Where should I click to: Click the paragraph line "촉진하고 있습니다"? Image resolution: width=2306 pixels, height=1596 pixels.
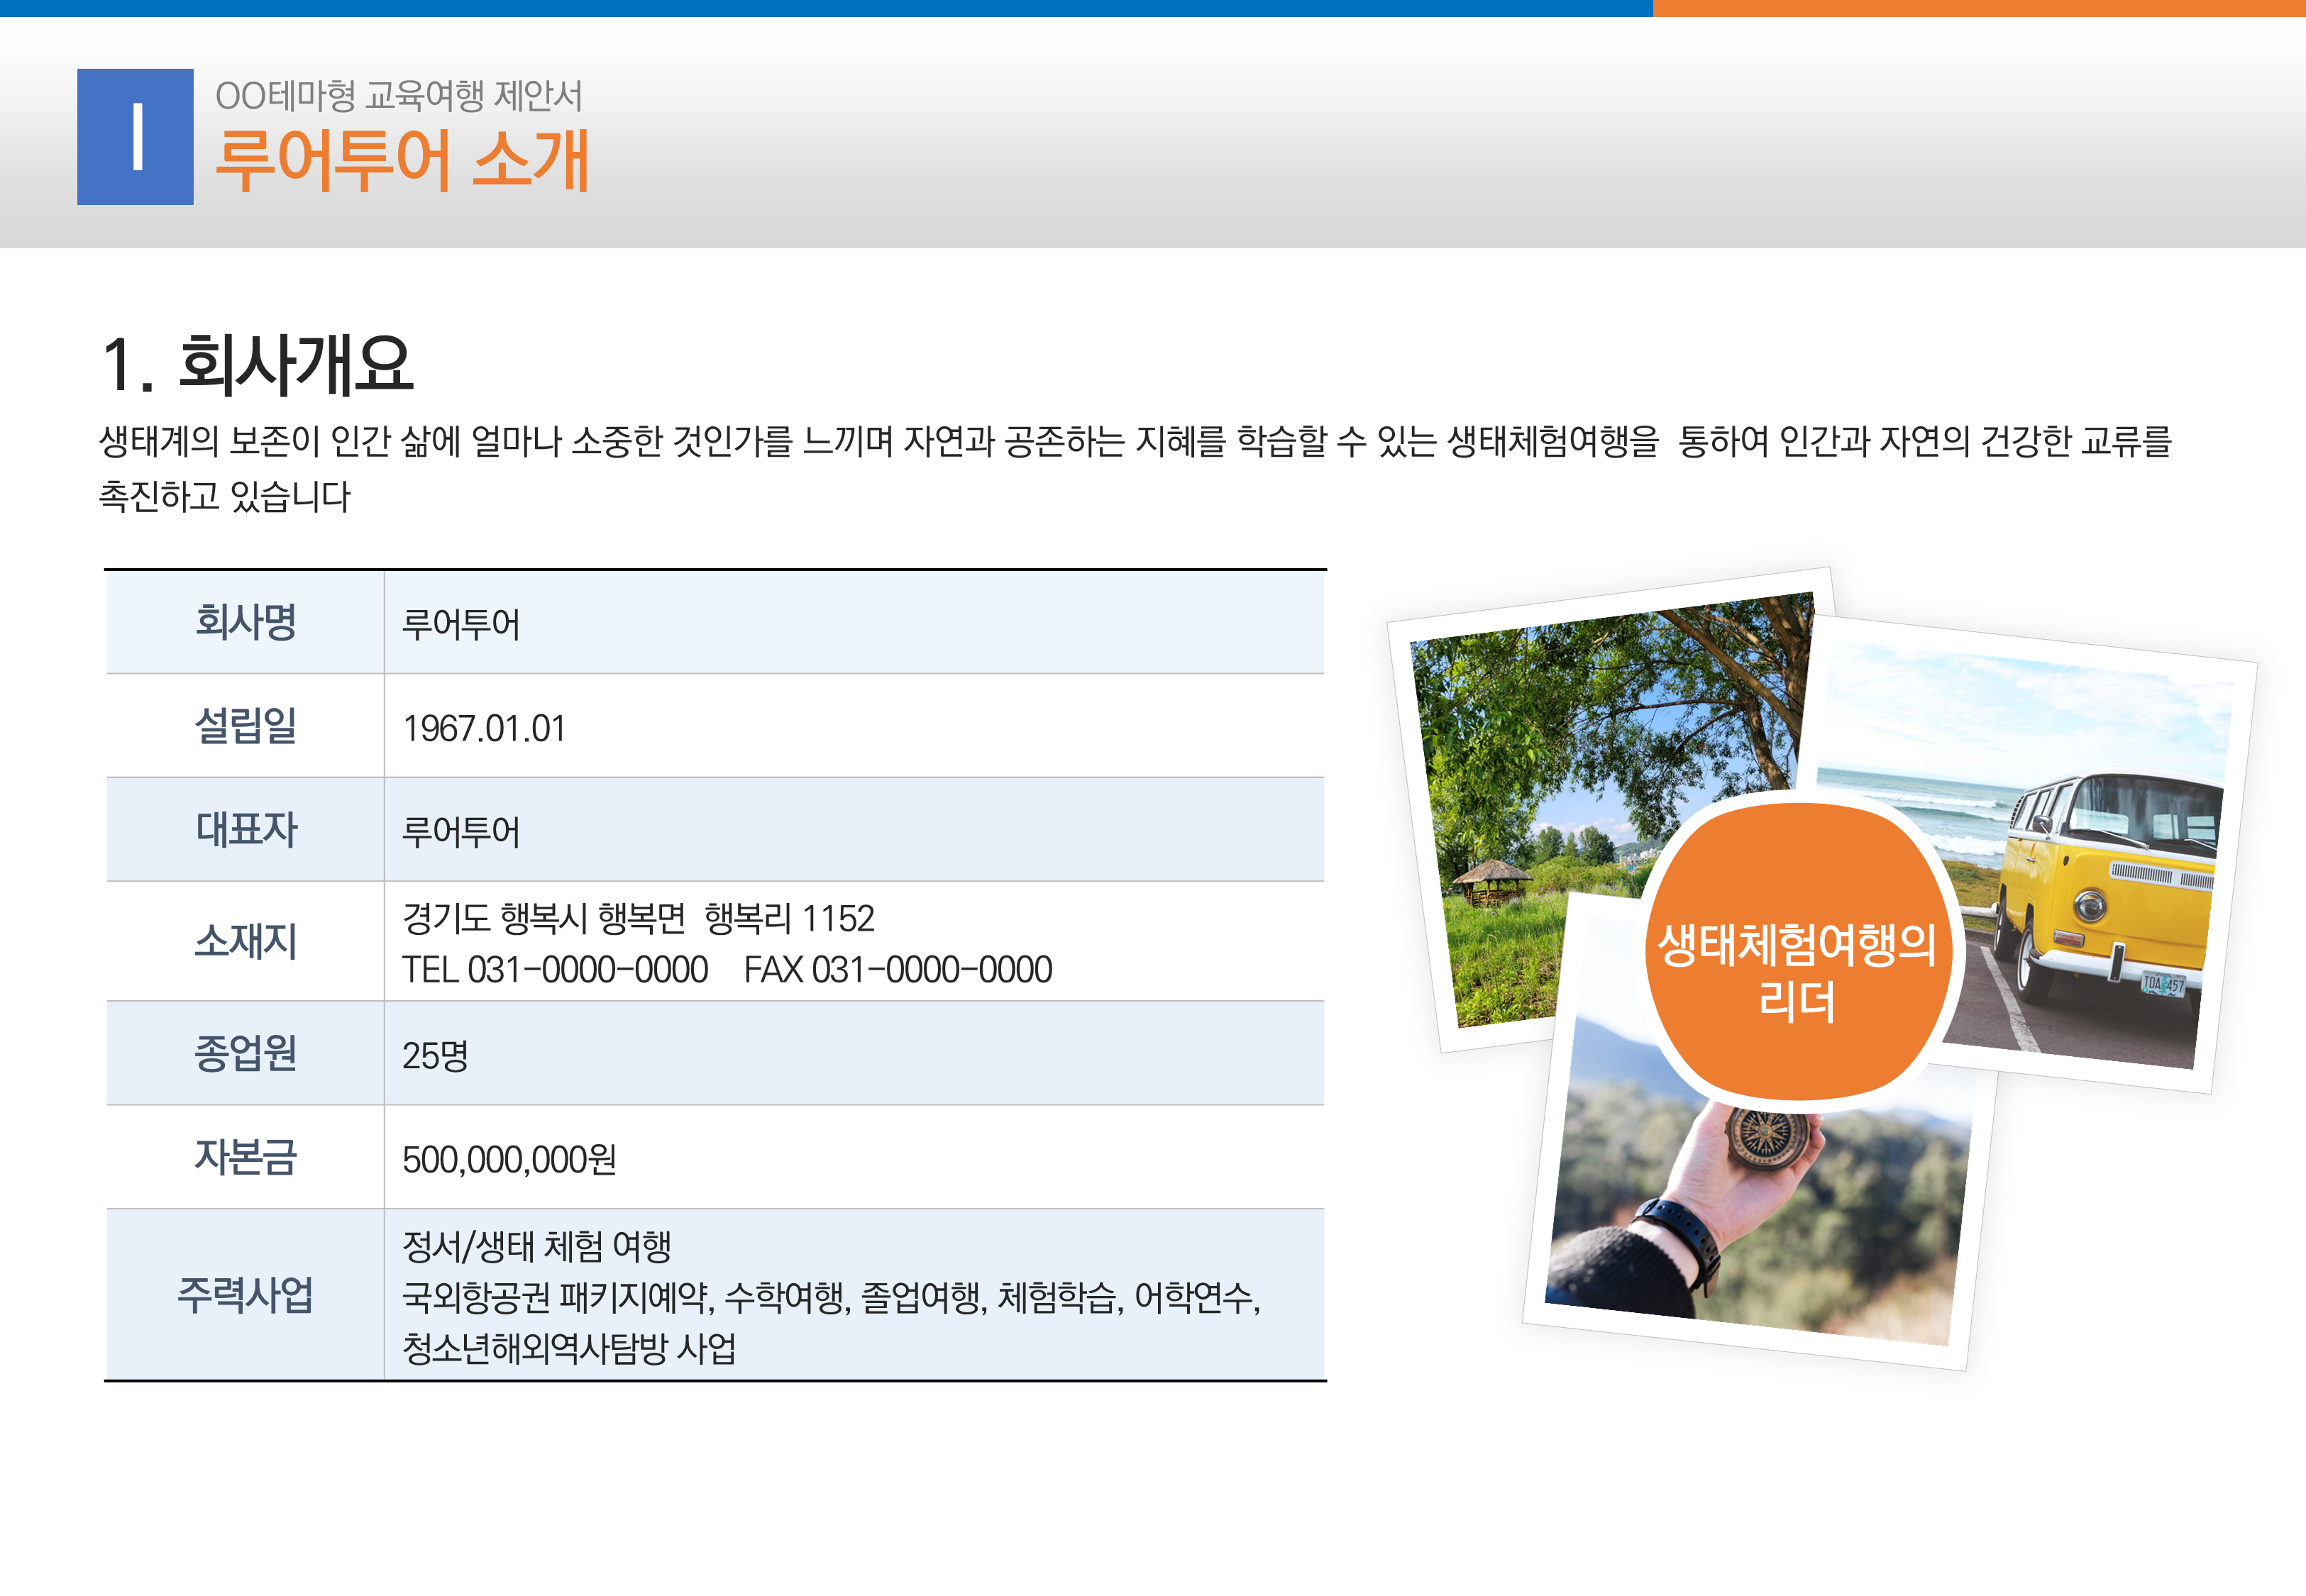[x=225, y=496]
